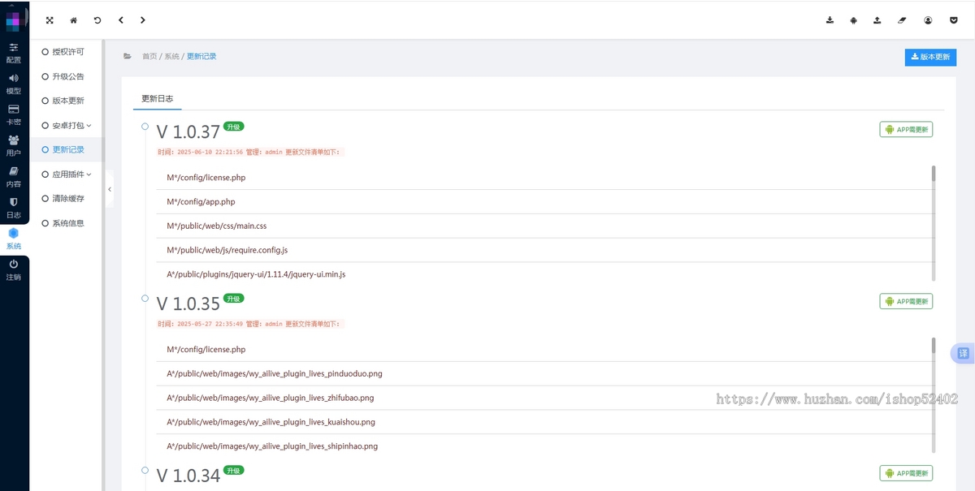The width and height of the screenshot is (975, 491).
Task: Open 日志 logs section in dark sidebar
Action: (x=14, y=207)
